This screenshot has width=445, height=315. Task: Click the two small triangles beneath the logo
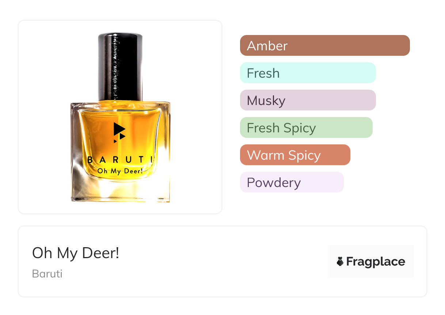pyautogui.click(x=119, y=138)
